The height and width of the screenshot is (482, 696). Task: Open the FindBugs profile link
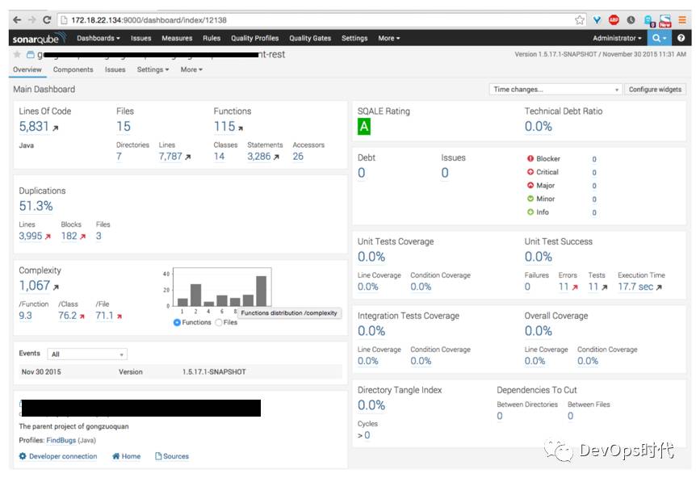click(61, 440)
